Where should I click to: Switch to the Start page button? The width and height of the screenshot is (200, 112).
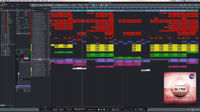(x=185, y=5)
